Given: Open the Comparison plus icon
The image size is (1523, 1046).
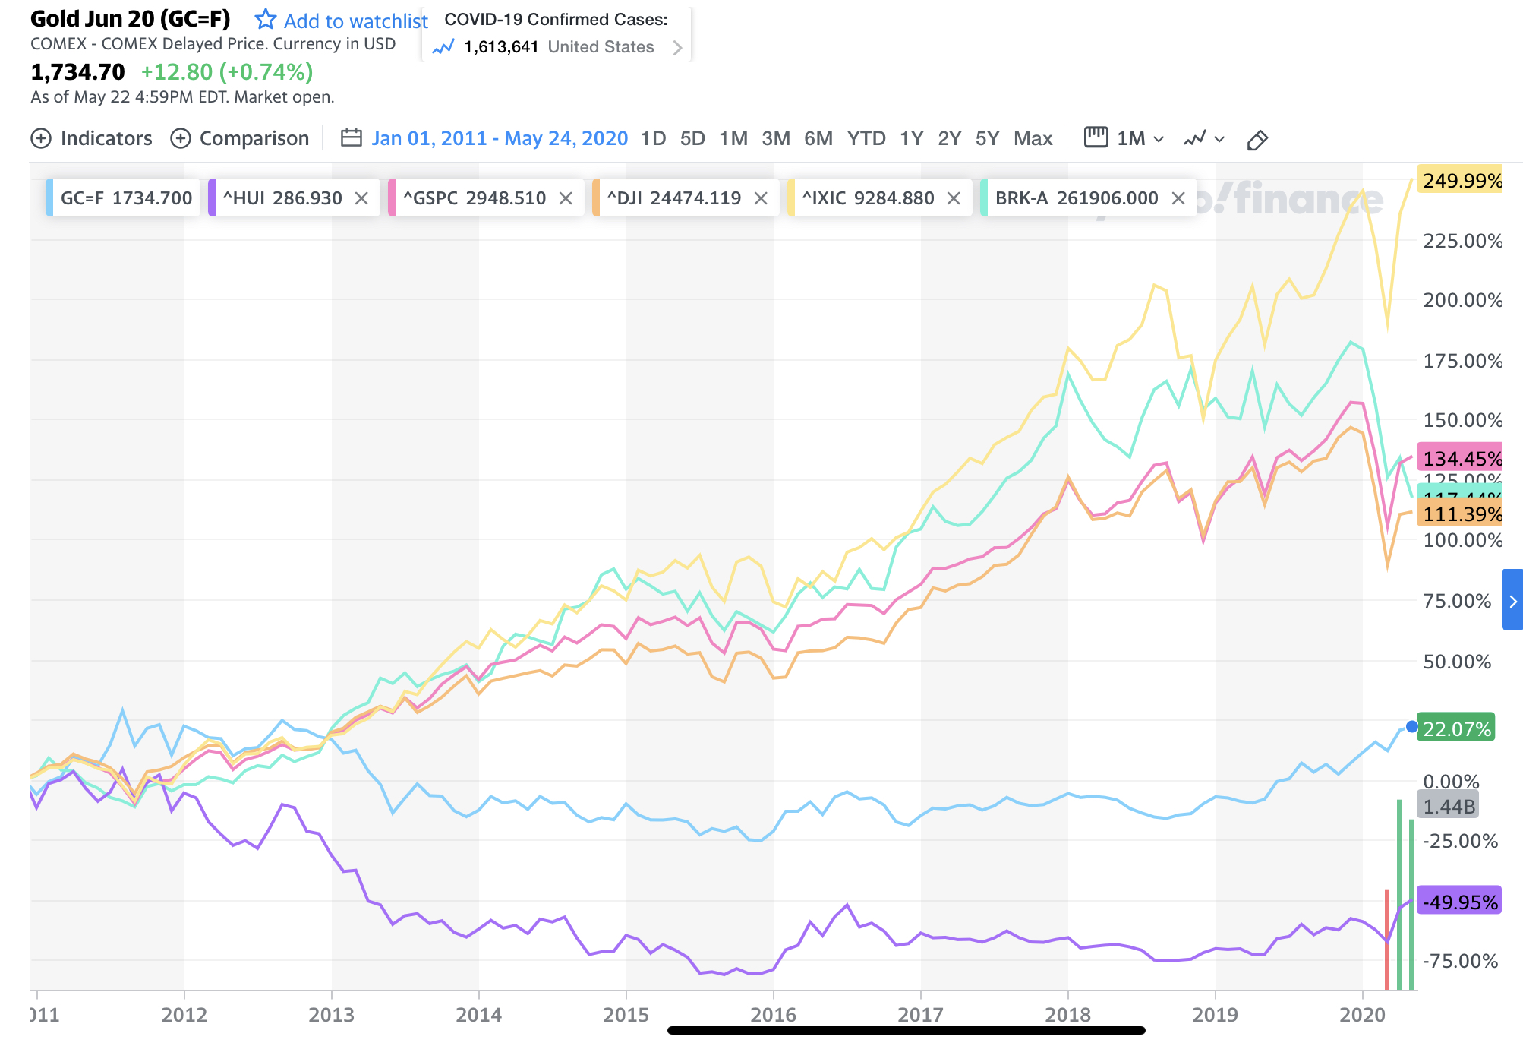Looking at the screenshot, I should point(181,138).
